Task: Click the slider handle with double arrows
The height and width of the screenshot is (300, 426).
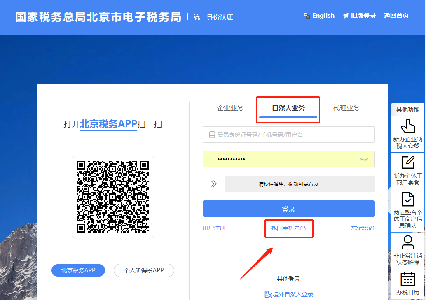Action: coord(213,184)
